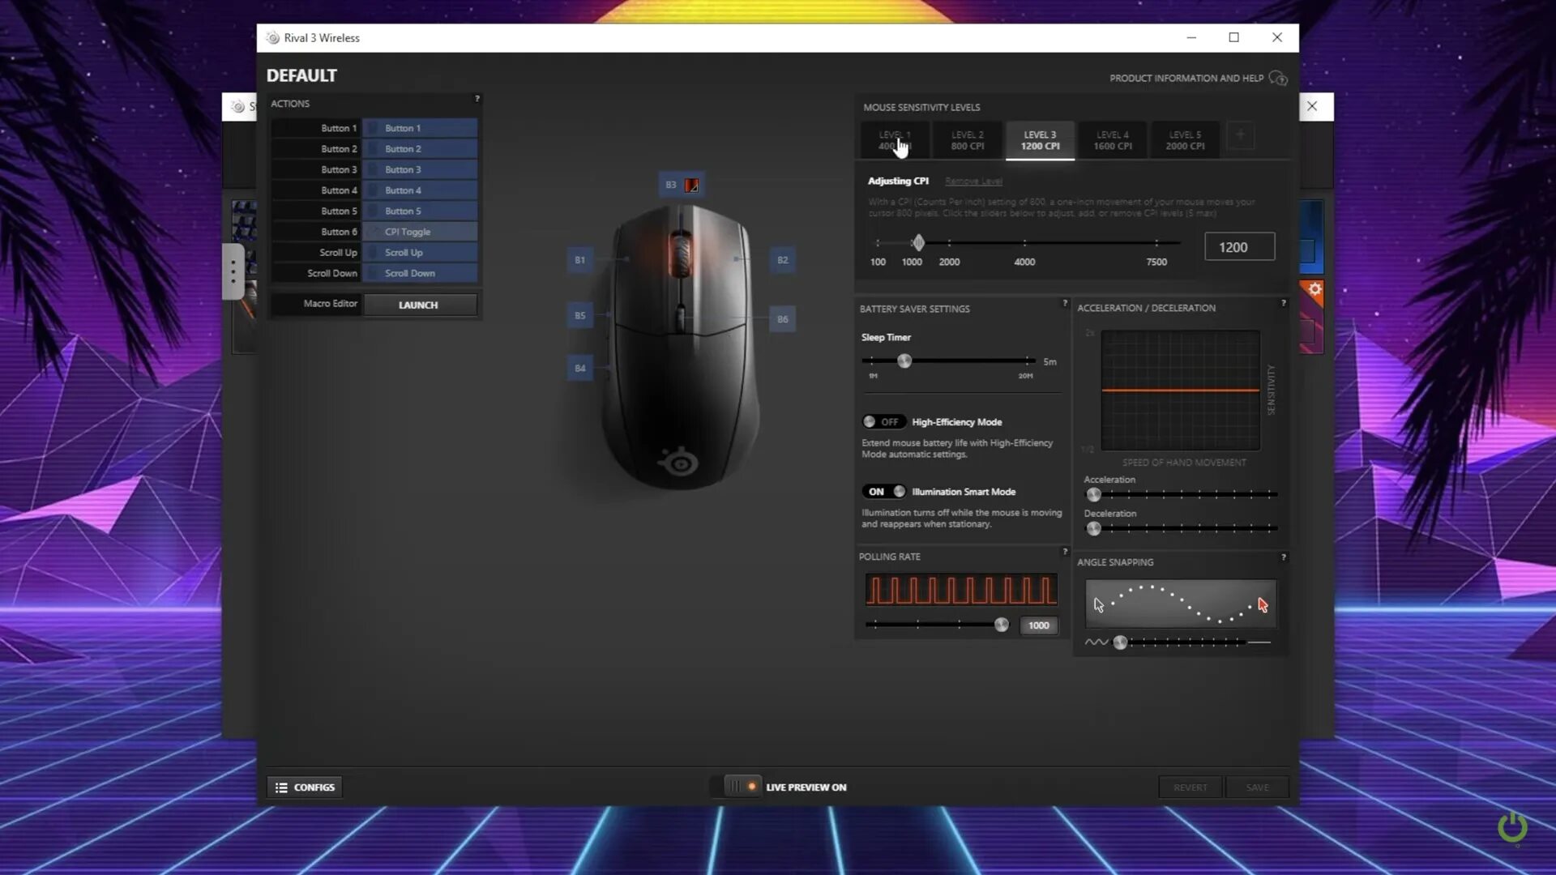Click the angle snapping preview graphic

(x=1180, y=604)
